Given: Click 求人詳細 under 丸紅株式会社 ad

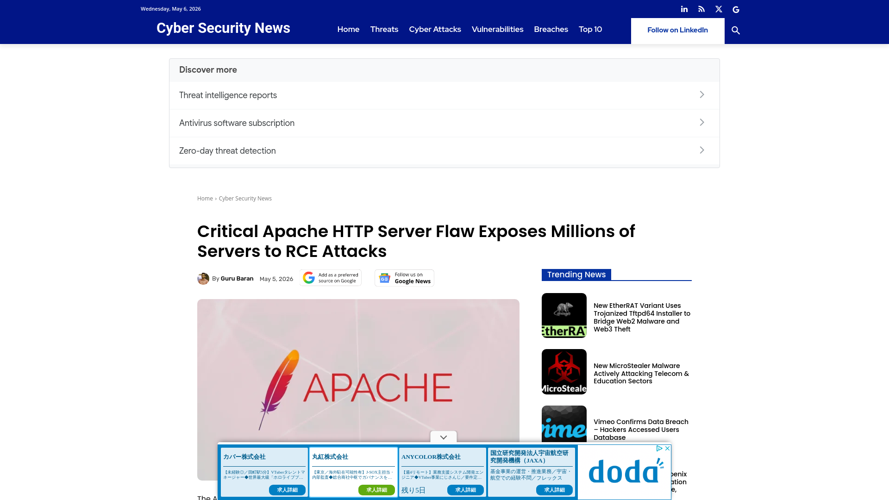Looking at the screenshot, I should 376,490.
